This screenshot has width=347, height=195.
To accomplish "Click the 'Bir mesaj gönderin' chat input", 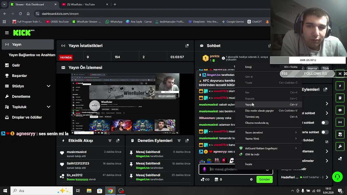I will 236,169.
